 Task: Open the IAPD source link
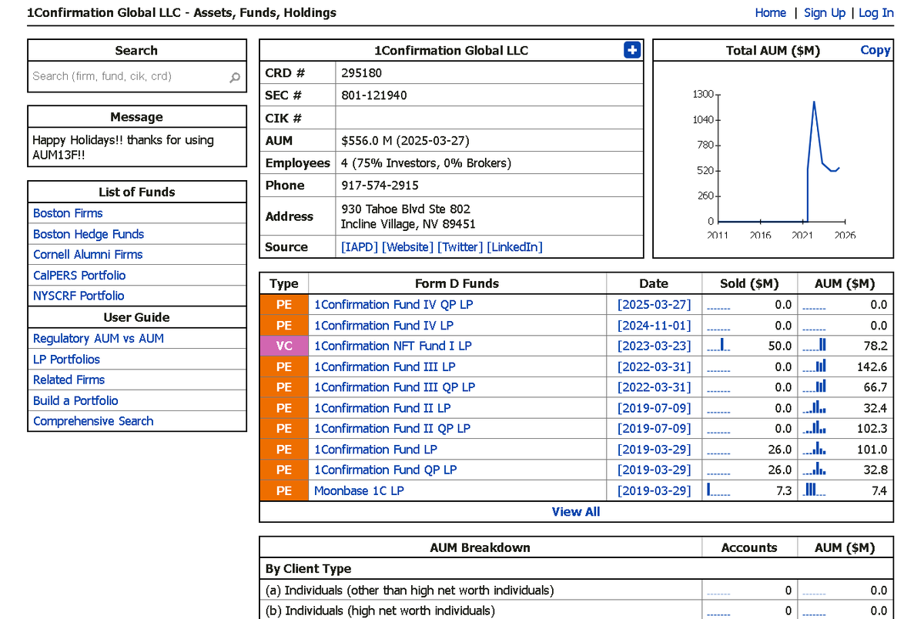click(x=360, y=247)
